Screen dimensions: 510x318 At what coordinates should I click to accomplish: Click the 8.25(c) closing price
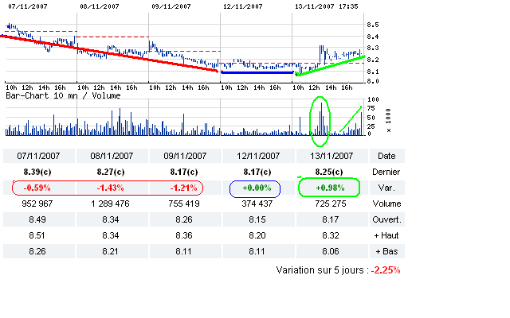pos(329,172)
